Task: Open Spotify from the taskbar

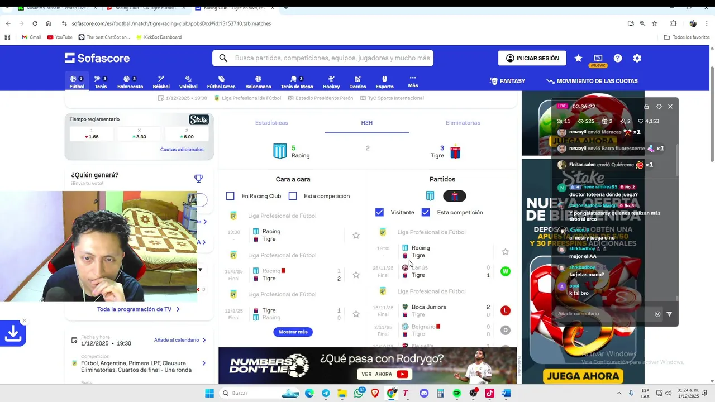Action: (457, 393)
